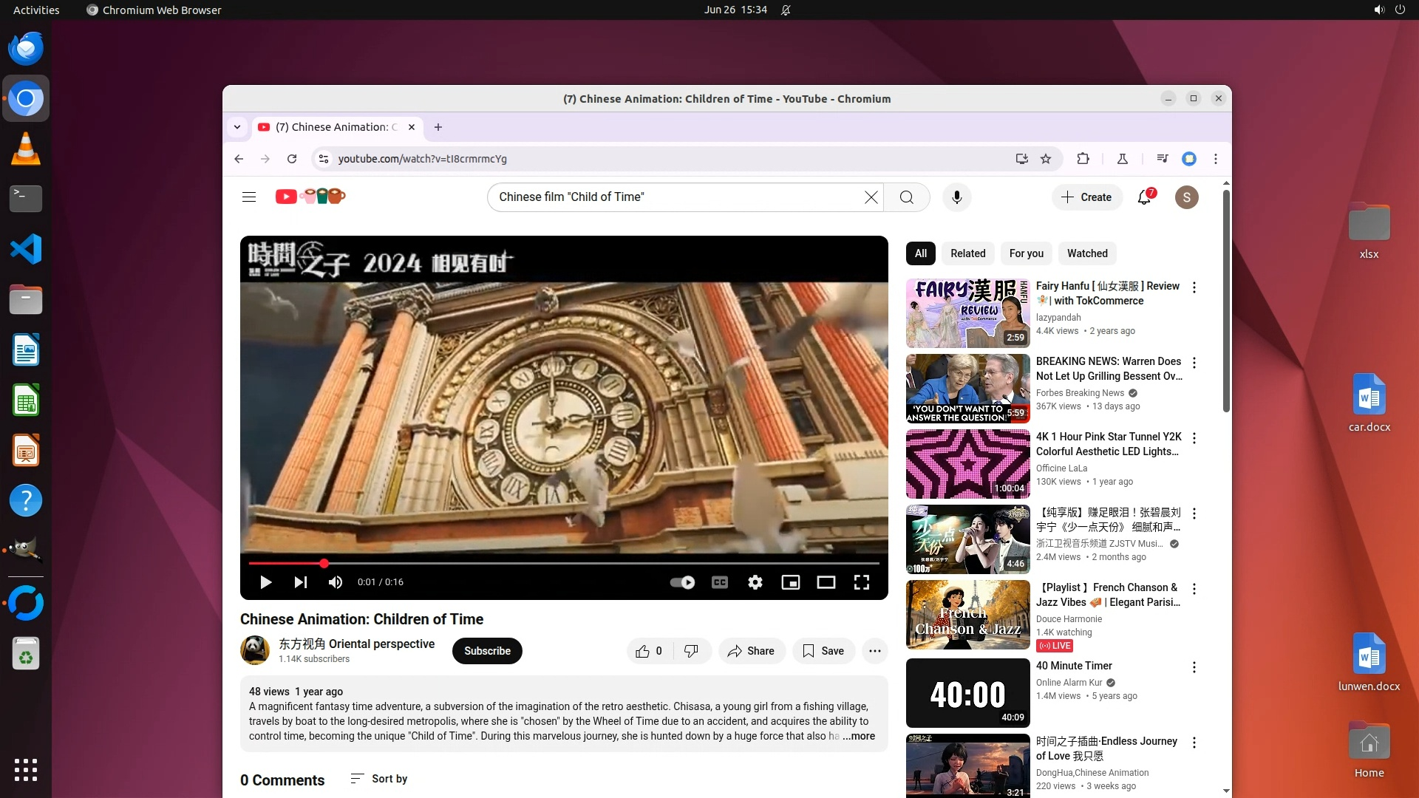Seek on the red video progress bar

(x=562, y=563)
